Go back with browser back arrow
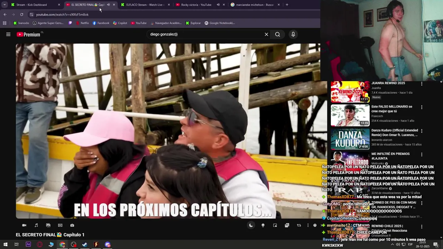 [5, 15]
